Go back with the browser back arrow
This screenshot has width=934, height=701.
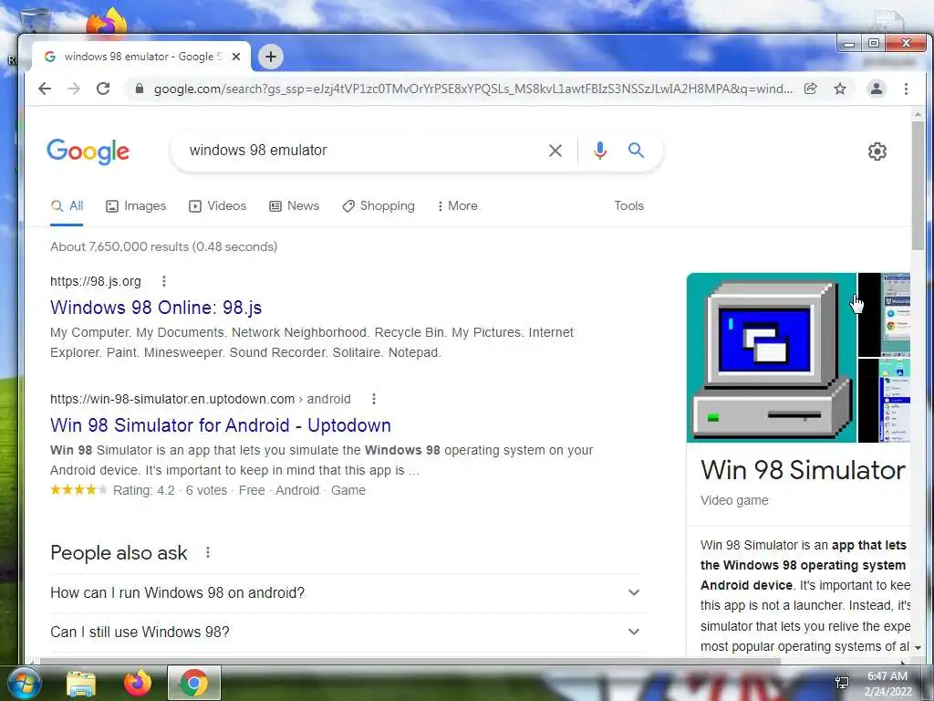point(45,89)
